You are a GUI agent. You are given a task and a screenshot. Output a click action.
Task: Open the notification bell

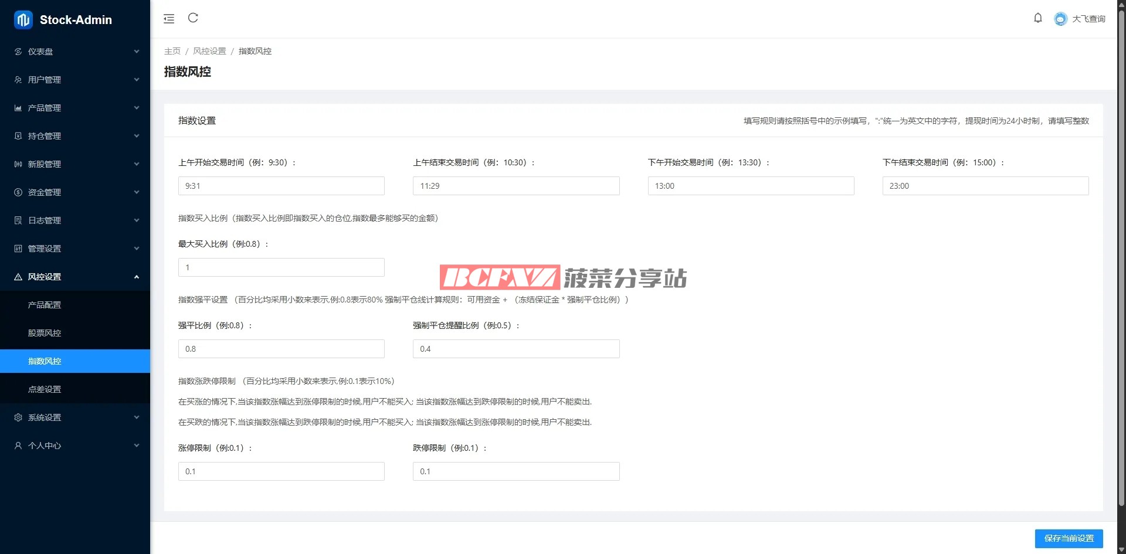click(1037, 18)
